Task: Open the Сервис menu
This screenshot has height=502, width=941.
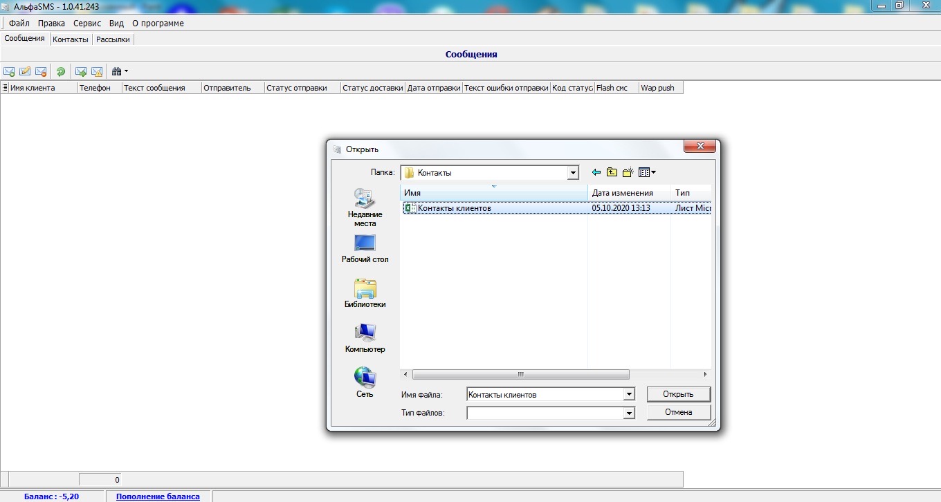Action: (x=87, y=24)
